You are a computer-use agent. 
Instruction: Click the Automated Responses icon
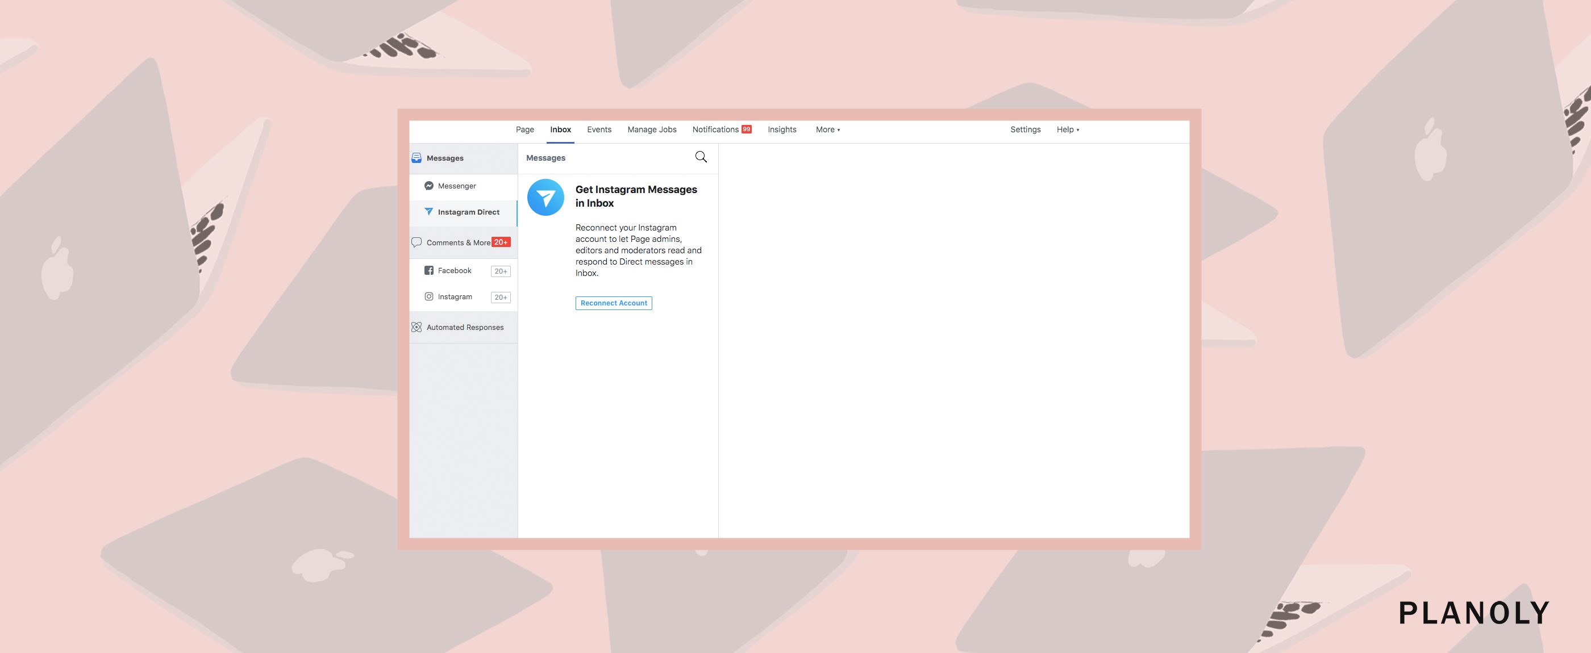tap(416, 326)
